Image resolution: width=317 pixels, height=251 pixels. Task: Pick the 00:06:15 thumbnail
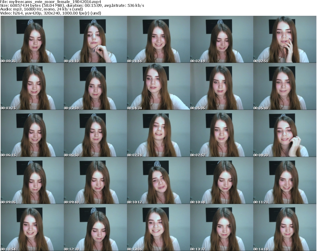click(x=32, y=134)
